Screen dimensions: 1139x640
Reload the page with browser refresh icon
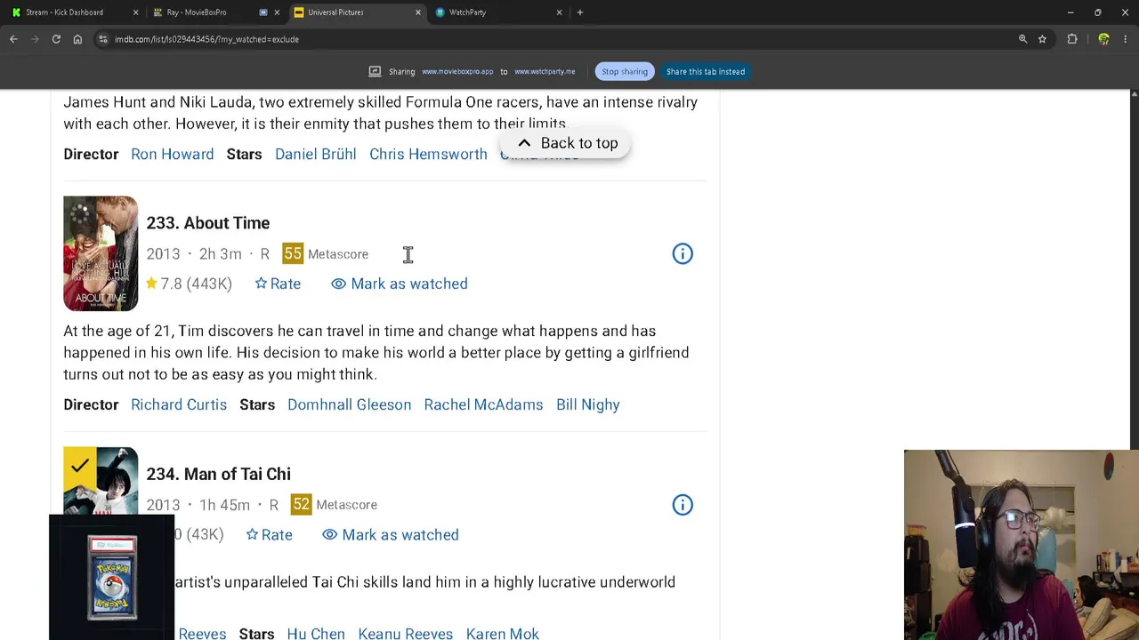point(56,39)
